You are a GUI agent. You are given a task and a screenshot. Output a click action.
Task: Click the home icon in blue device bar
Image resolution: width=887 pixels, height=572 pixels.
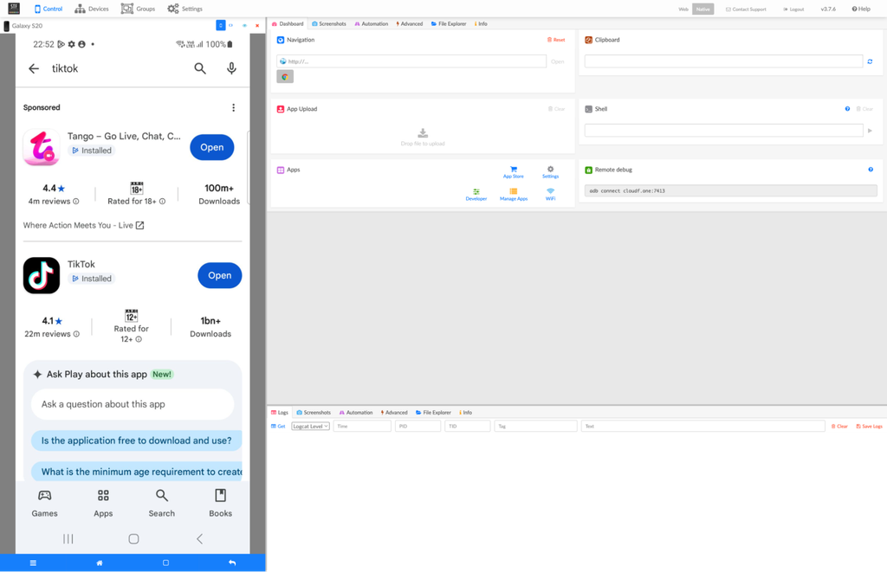[x=100, y=563]
